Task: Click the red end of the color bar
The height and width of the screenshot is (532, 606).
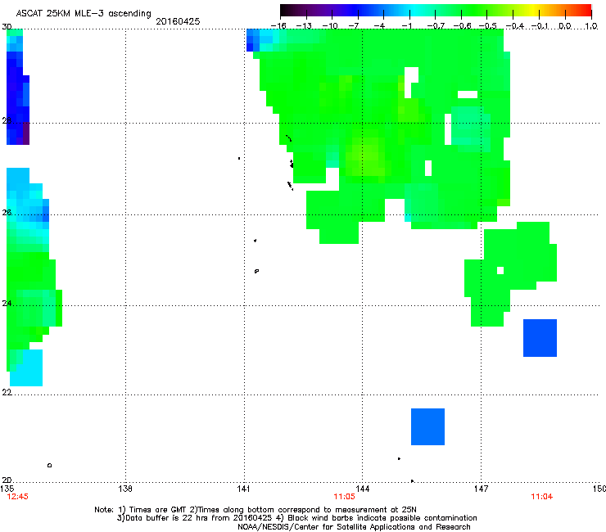Action: 586,10
